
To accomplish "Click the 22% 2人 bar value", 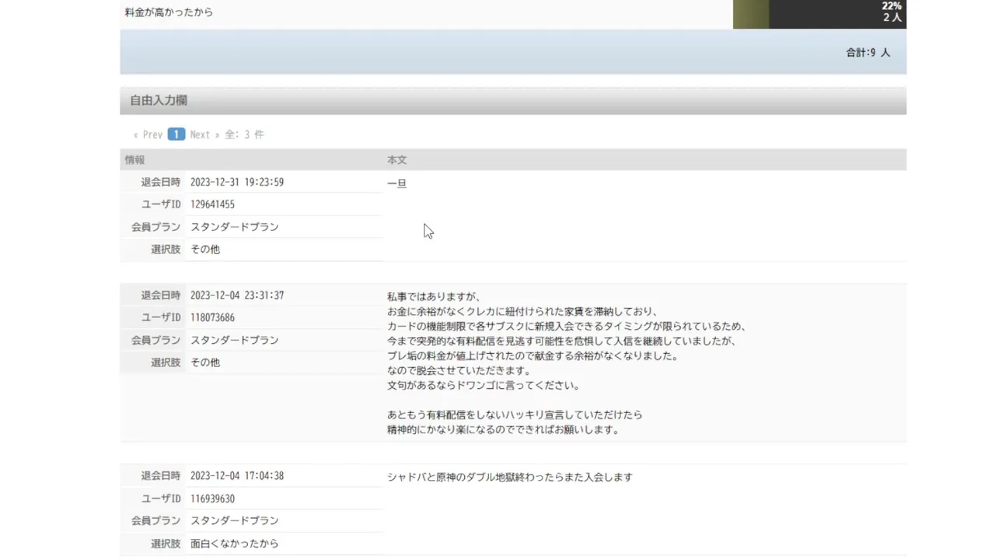I will tap(892, 12).
